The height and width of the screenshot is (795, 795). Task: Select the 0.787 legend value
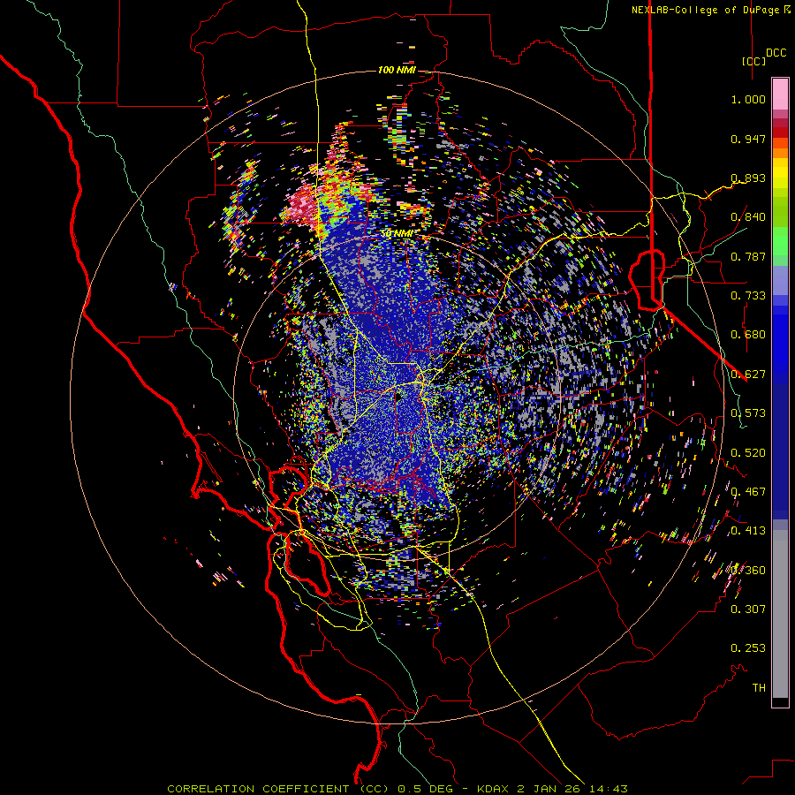(x=748, y=256)
